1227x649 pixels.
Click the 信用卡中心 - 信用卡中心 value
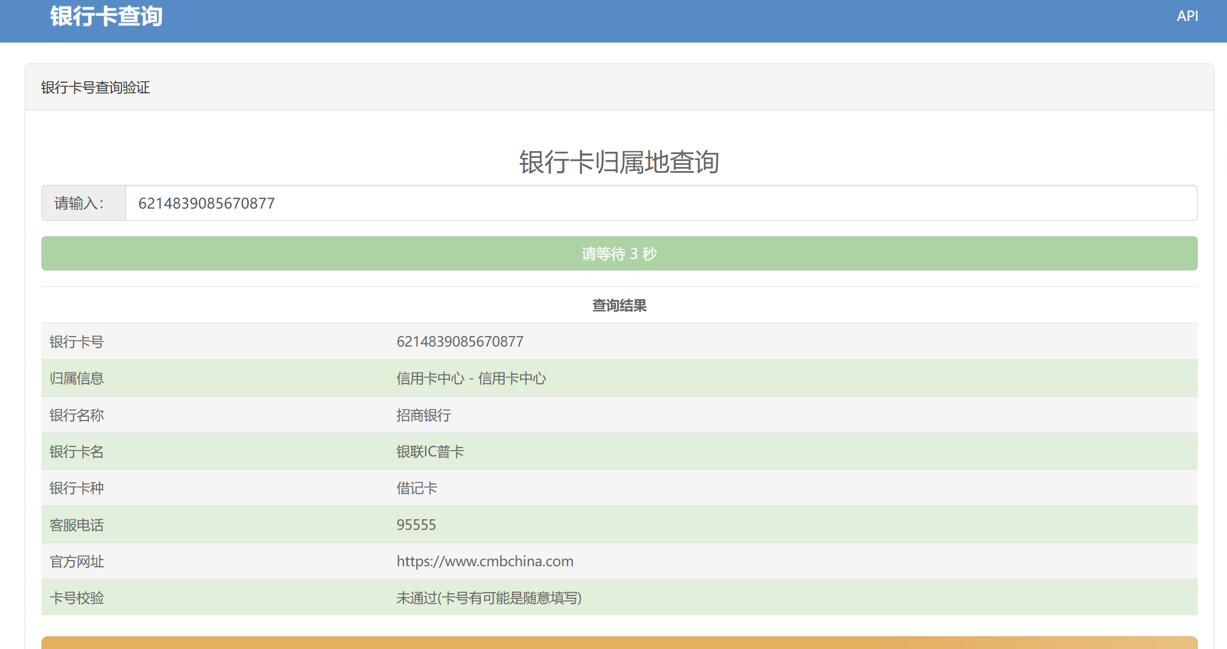pyautogui.click(x=471, y=379)
